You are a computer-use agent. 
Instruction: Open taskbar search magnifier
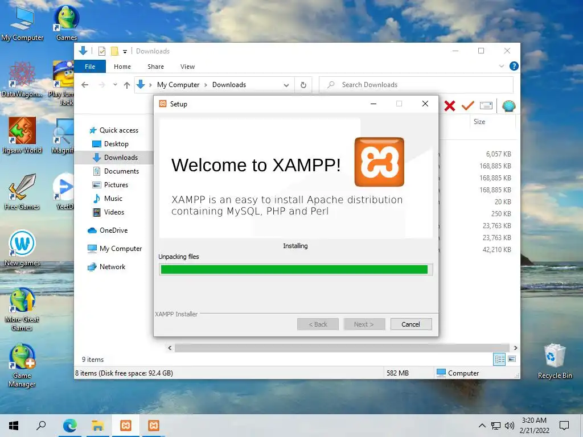point(41,426)
